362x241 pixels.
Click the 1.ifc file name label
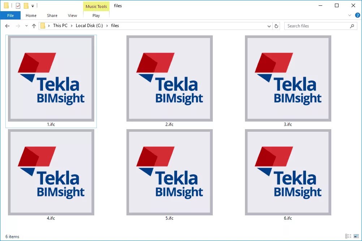[51, 124]
